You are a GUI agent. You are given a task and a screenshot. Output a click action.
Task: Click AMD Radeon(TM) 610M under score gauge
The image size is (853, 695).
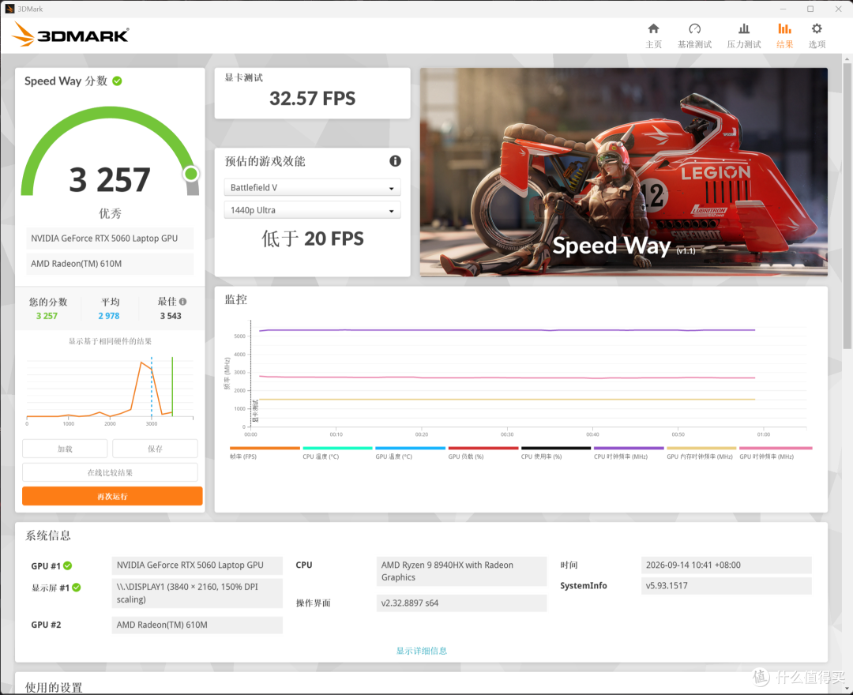point(110,264)
